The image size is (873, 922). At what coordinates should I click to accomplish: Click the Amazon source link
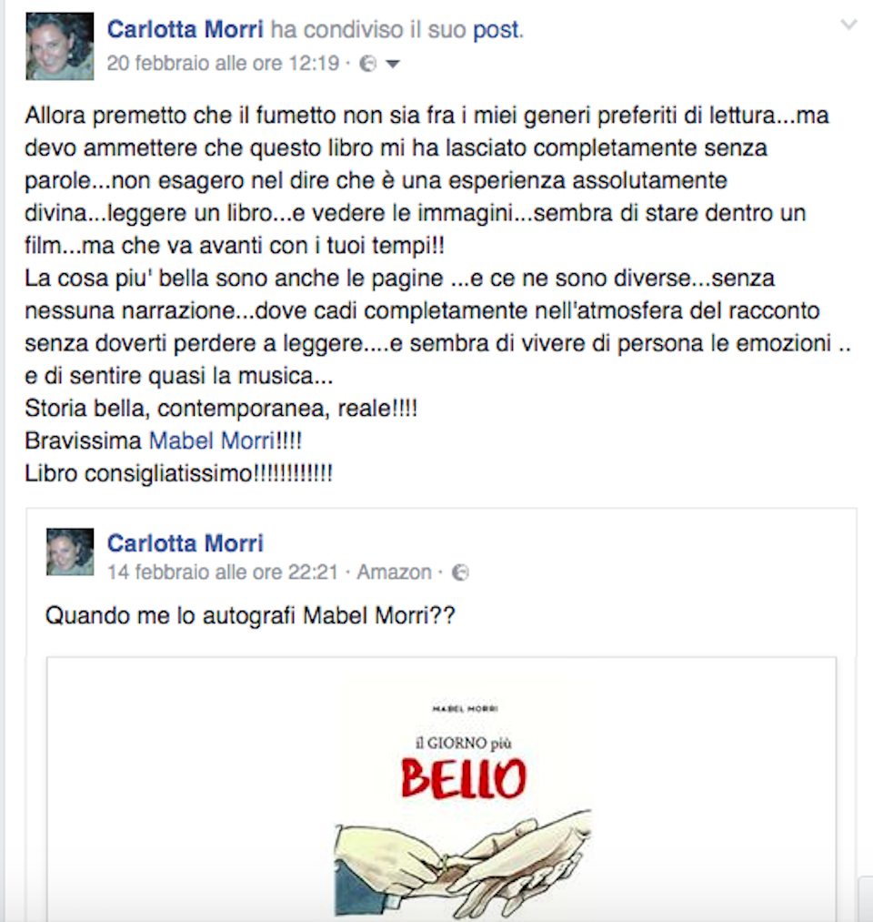[x=394, y=572]
